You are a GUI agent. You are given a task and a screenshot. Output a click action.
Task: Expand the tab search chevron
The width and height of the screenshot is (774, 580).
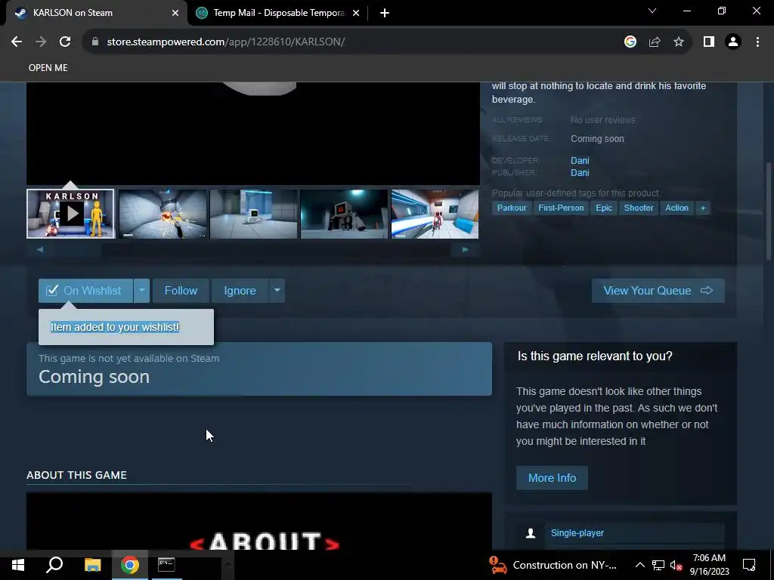pos(652,11)
